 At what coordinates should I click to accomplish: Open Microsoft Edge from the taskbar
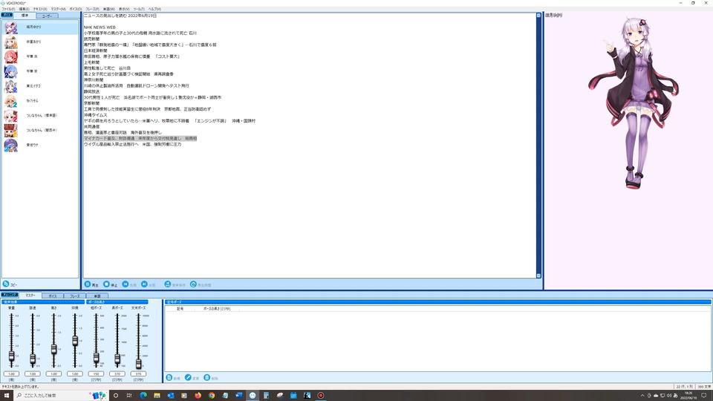coord(143,395)
